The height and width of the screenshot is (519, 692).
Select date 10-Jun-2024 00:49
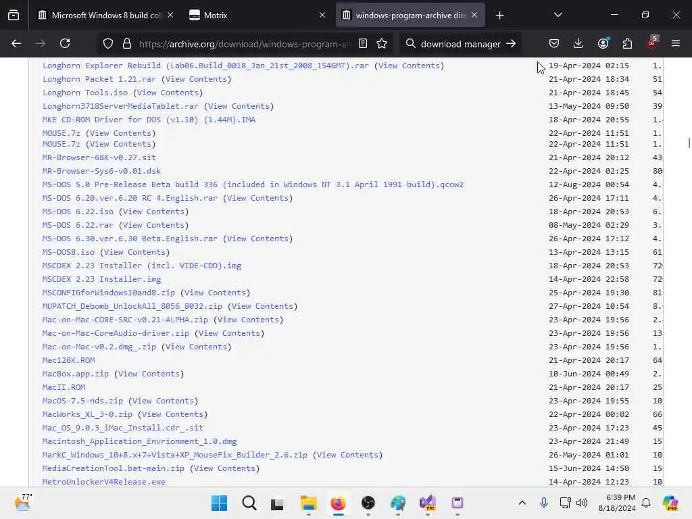tap(589, 374)
